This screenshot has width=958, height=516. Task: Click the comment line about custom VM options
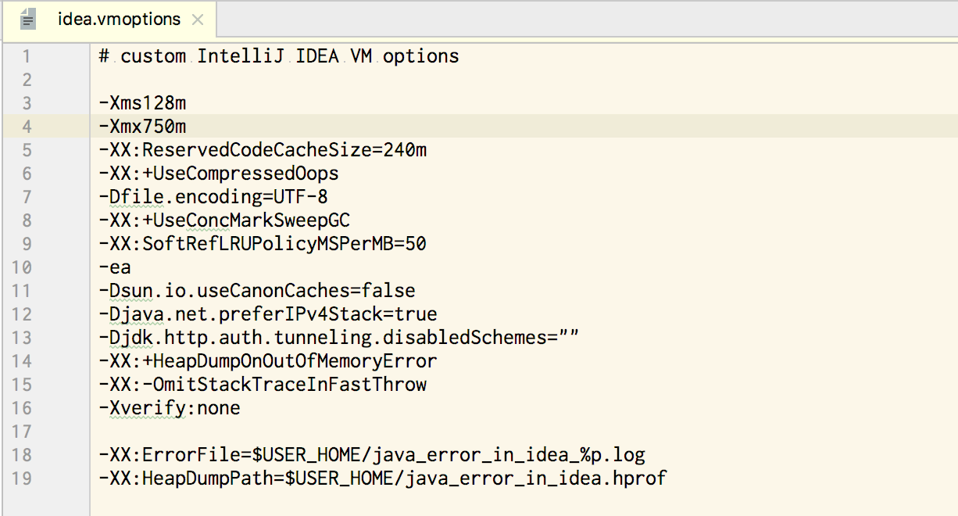(279, 56)
